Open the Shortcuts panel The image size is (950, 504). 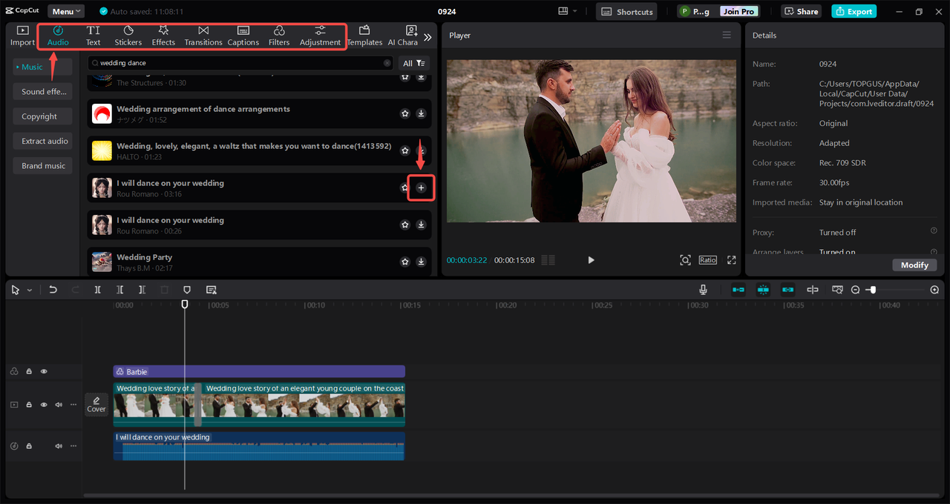click(626, 12)
